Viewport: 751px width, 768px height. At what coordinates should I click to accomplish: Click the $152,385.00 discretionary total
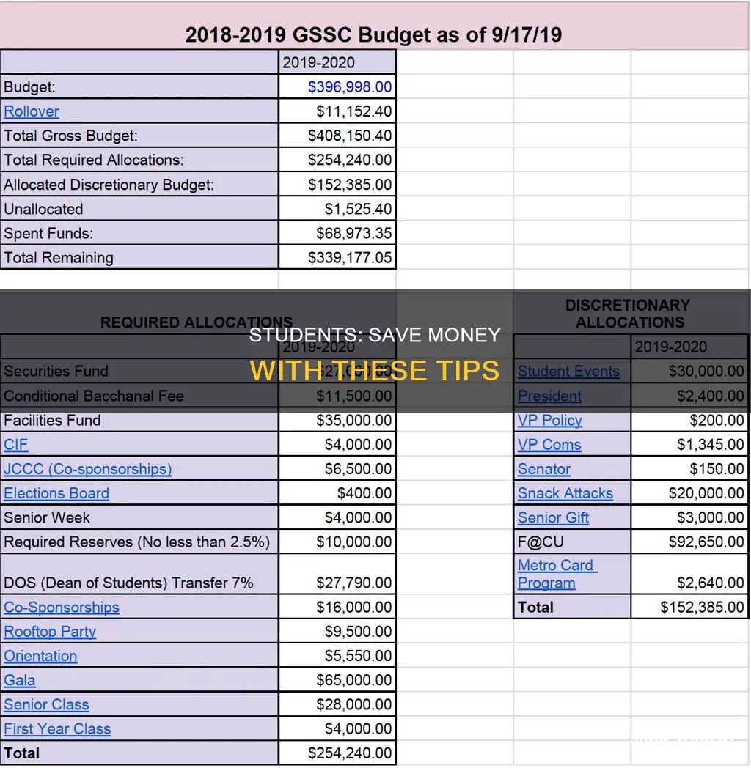click(689, 608)
